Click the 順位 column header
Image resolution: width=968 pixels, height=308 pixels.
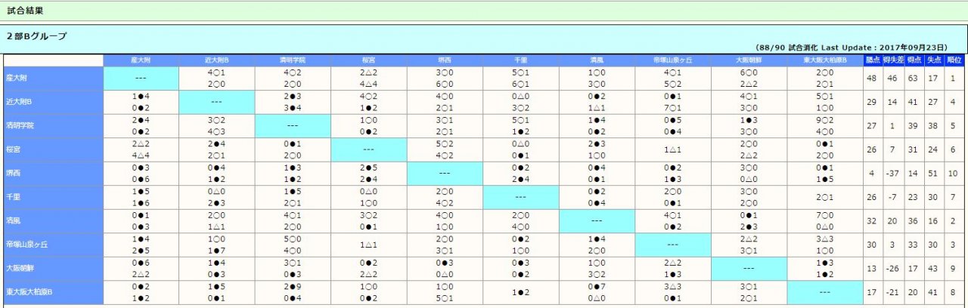[x=954, y=60]
